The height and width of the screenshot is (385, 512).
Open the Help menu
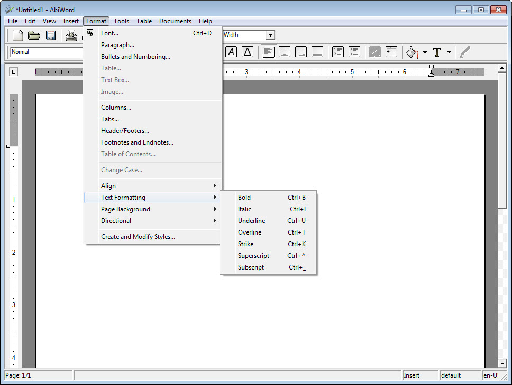[x=205, y=21]
